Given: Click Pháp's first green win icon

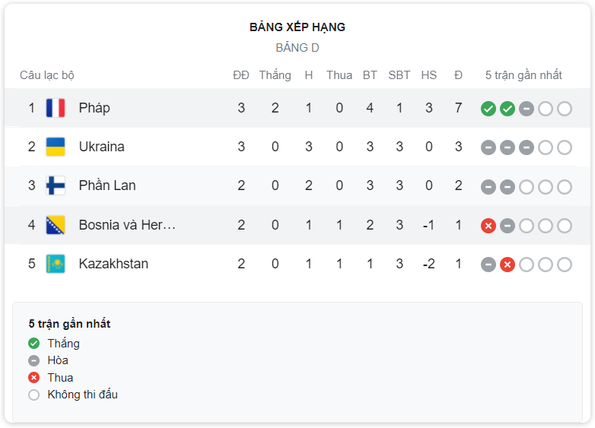Looking at the screenshot, I should click(x=488, y=109).
